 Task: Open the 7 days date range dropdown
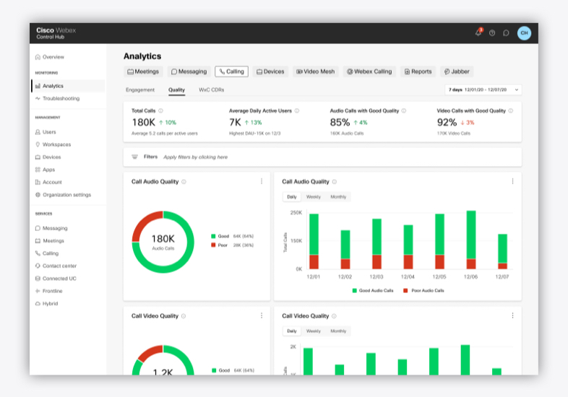[x=483, y=90]
